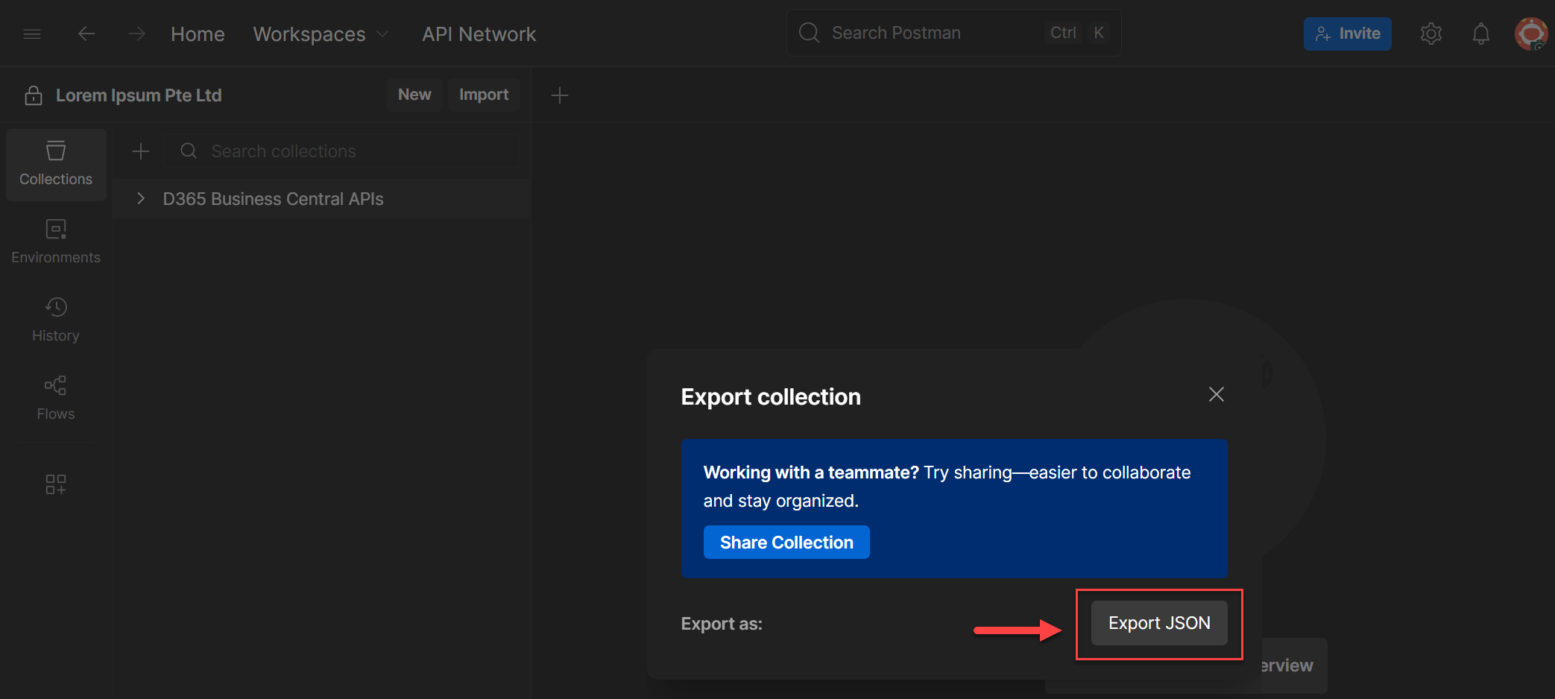The height and width of the screenshot is (699, 1555).
Task: Select the Collections icon in the sidebar
Action: coord(56,164)
